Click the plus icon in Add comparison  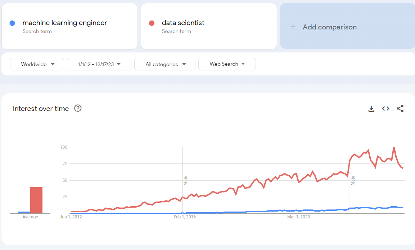pos(293,27)
